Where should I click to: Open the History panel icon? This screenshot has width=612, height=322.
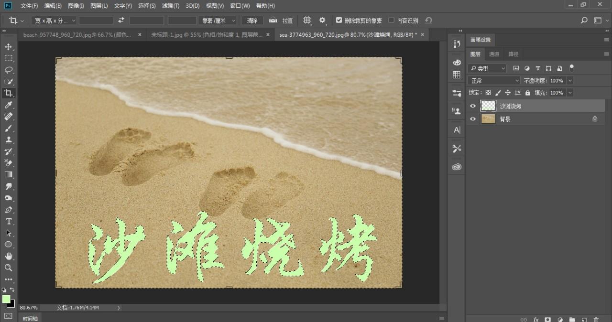[457, 44]
